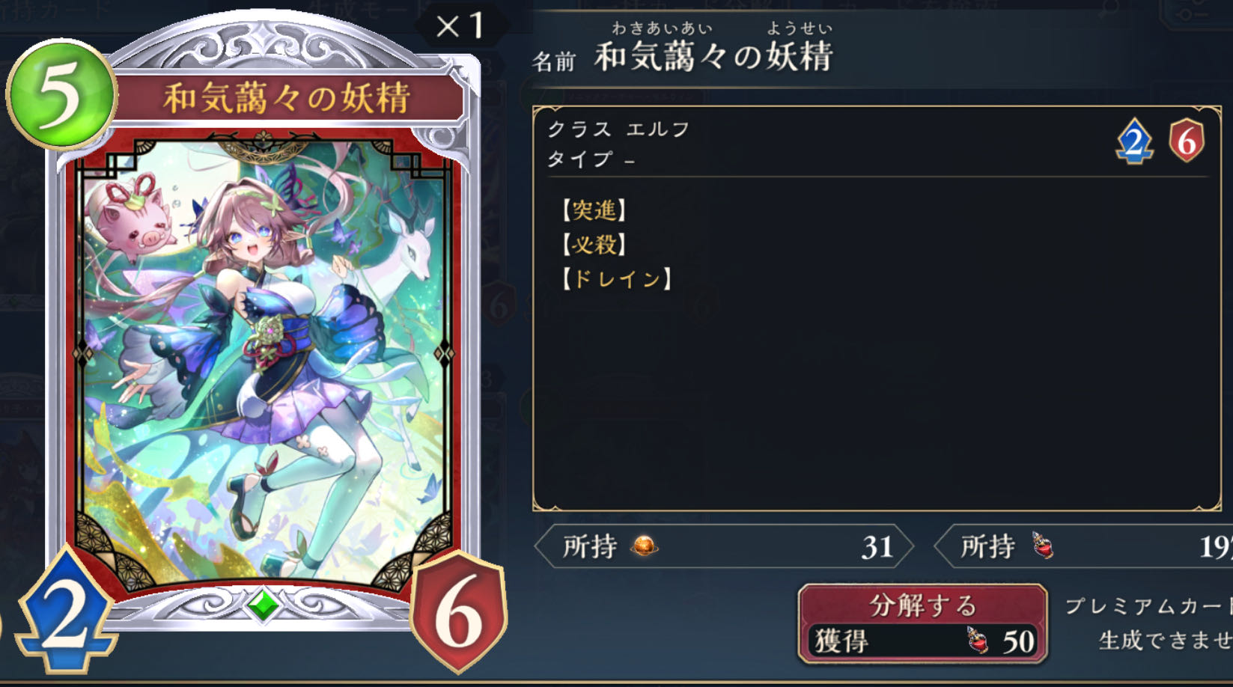1233x687 pixels.
Task: Click the green cost 5 orb
Action: (61, 94)
